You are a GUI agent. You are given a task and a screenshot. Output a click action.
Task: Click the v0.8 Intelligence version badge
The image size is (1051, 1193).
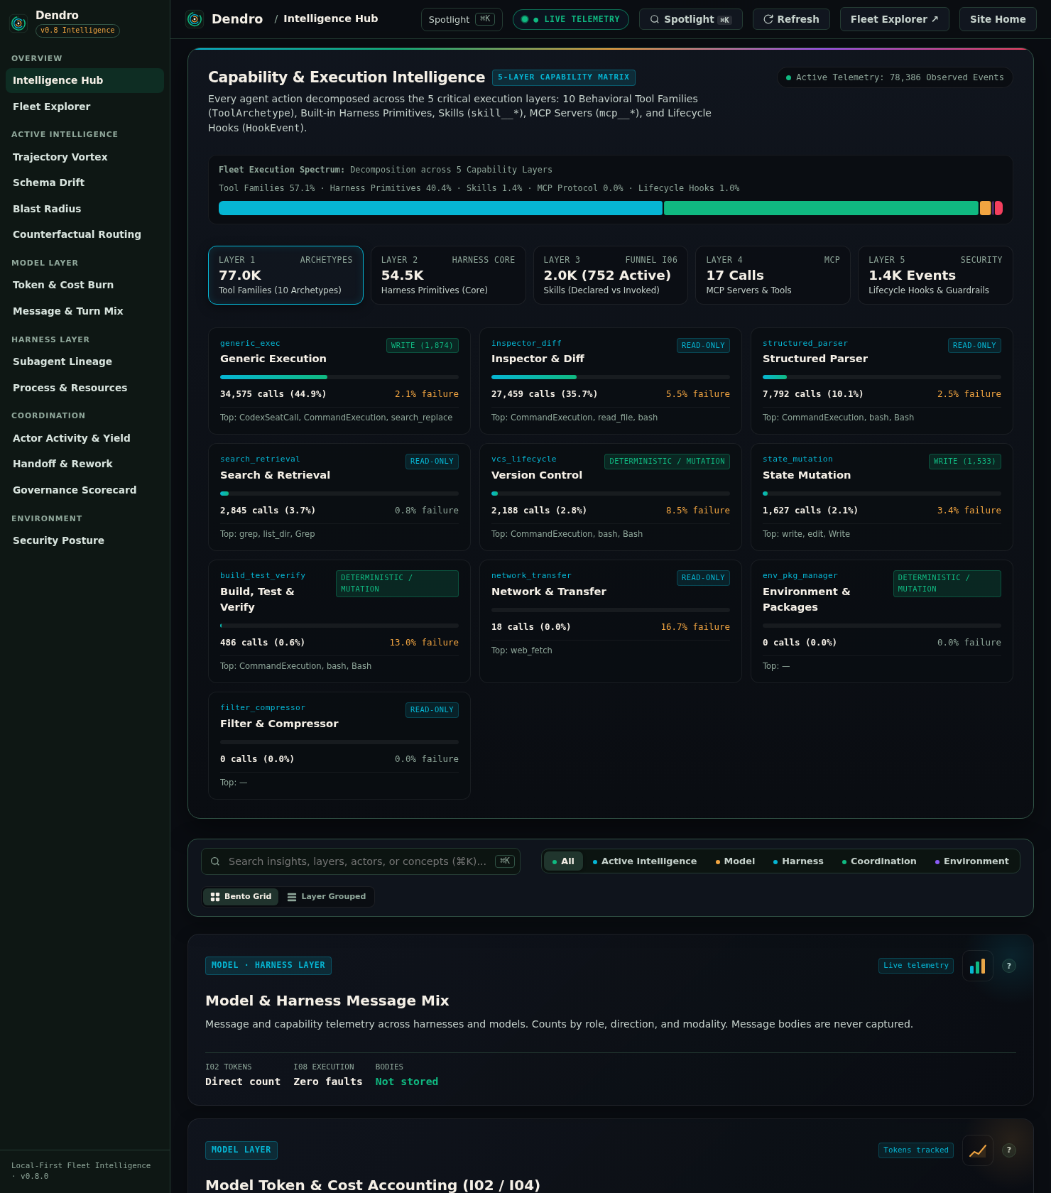77,31
